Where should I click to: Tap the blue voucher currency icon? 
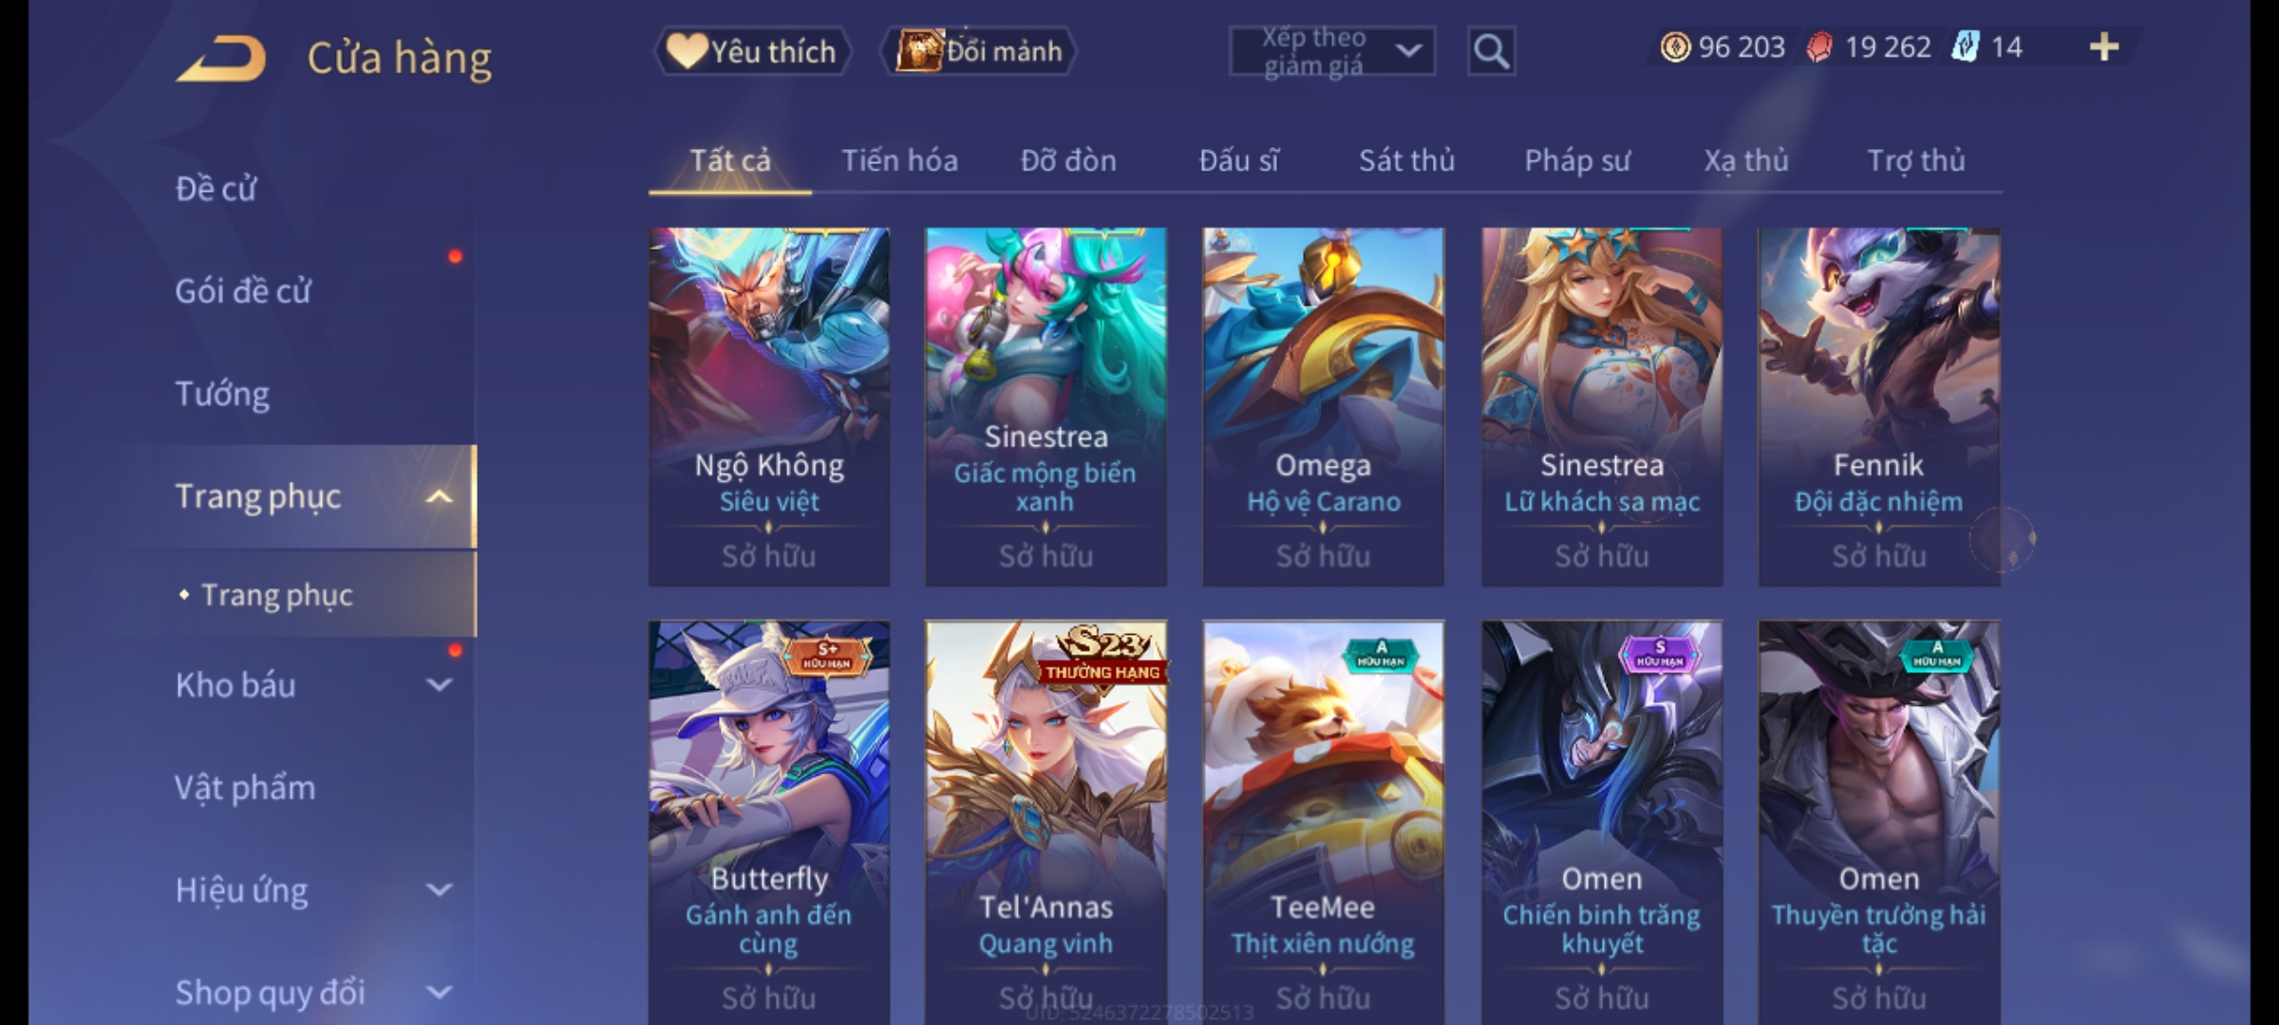(1965, 47)
